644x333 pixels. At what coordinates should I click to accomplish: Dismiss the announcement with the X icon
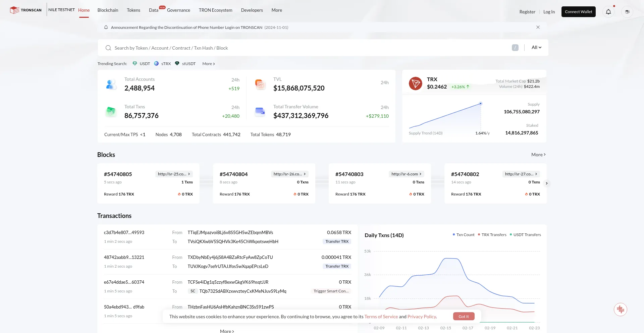click(538, 27)
